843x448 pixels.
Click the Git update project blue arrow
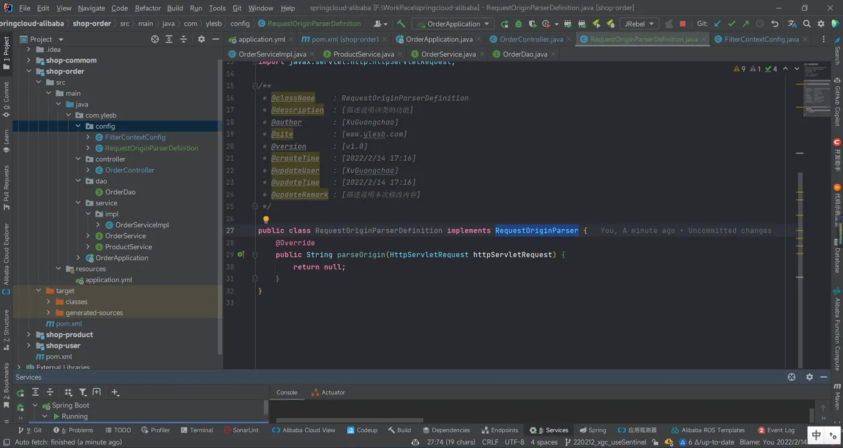click(x=717, y=24)
